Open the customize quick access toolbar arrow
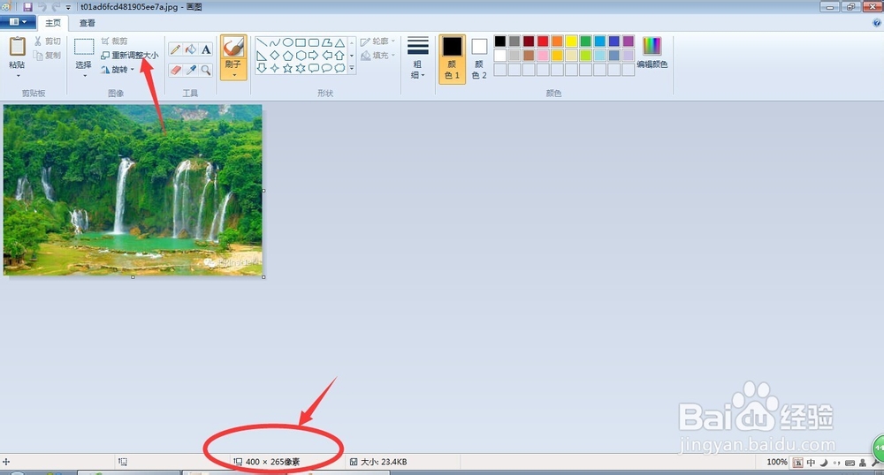 coord(68,7)
